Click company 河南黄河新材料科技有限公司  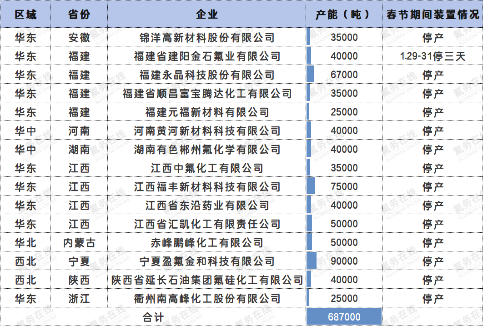(x=206, y=131)
